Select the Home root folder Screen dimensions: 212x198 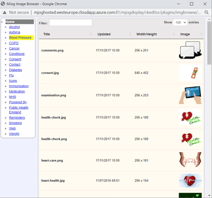[x=19, y=22]
